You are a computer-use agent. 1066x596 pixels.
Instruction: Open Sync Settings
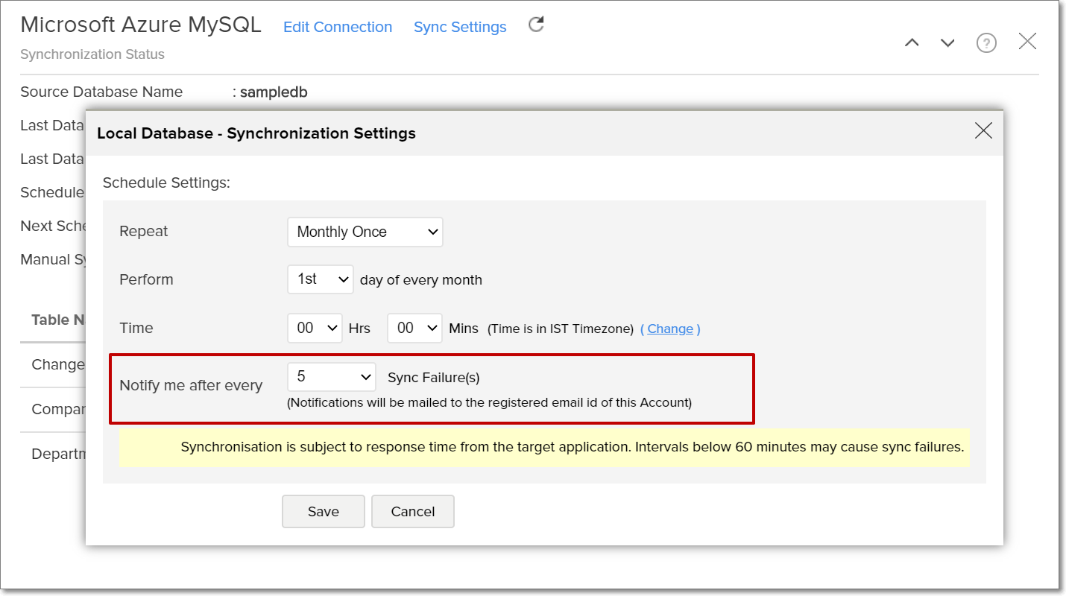459,27
